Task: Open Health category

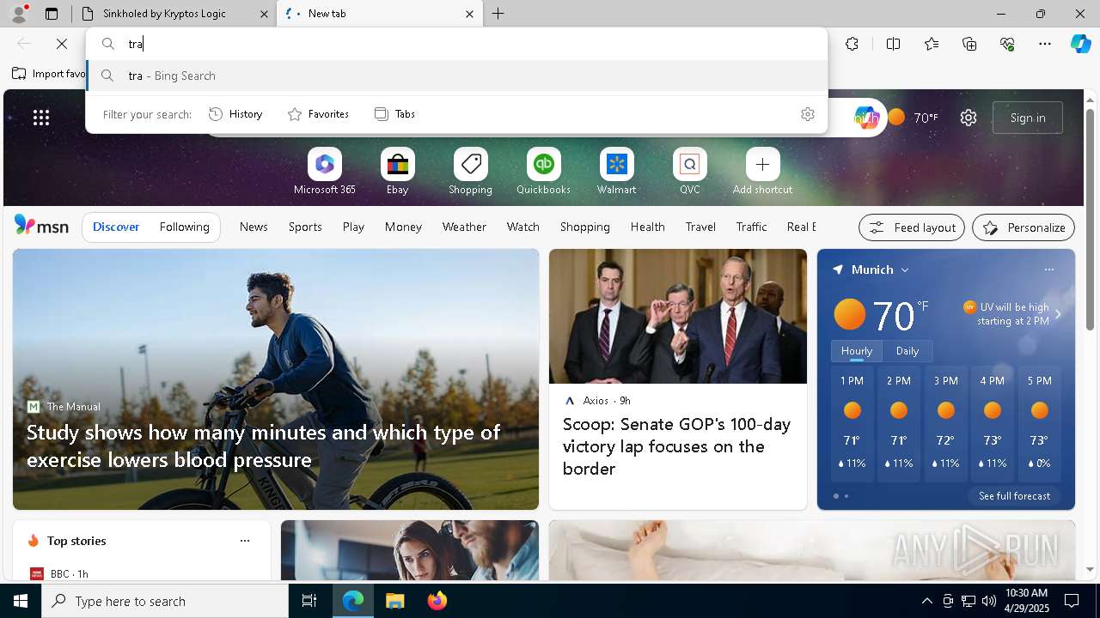Action: (x=647, y=227)
